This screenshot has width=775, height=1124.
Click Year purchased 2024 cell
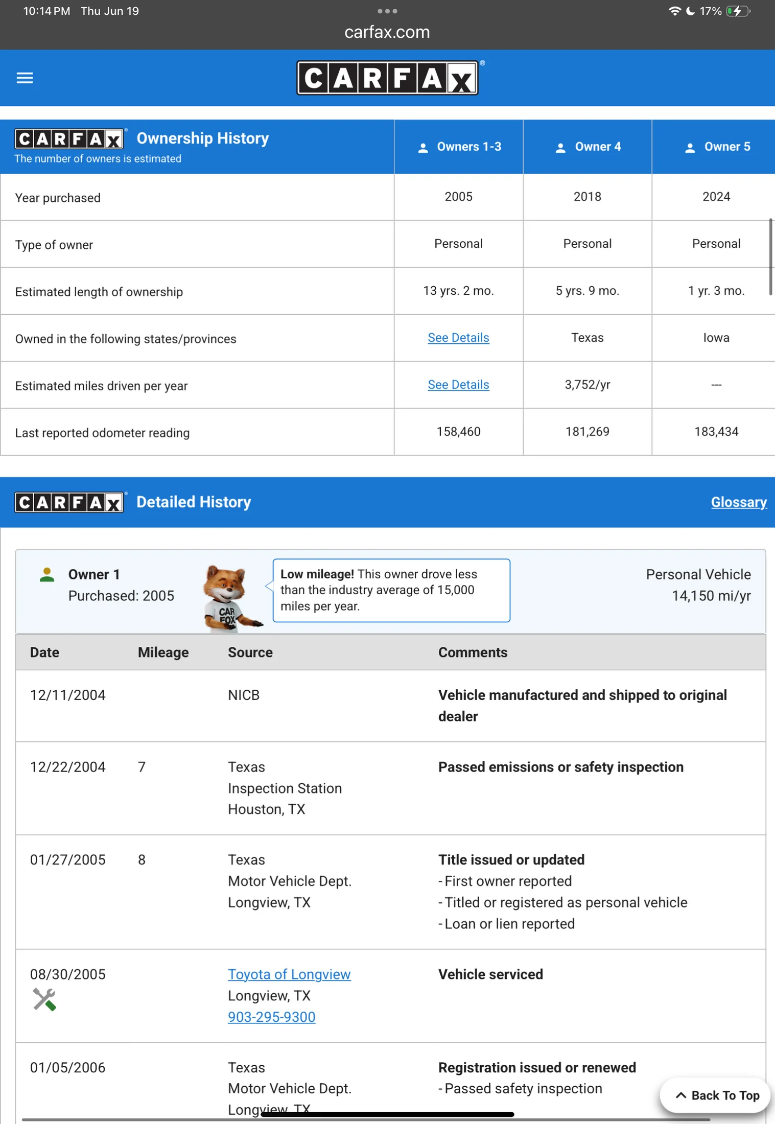click(x=716, y=197)
